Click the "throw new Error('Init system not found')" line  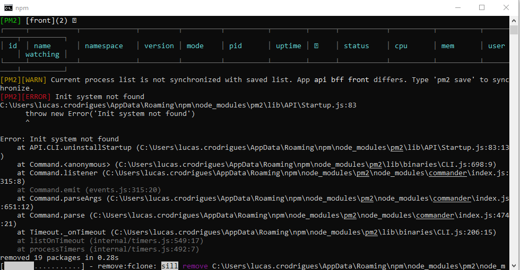click(x=110, y=114)
